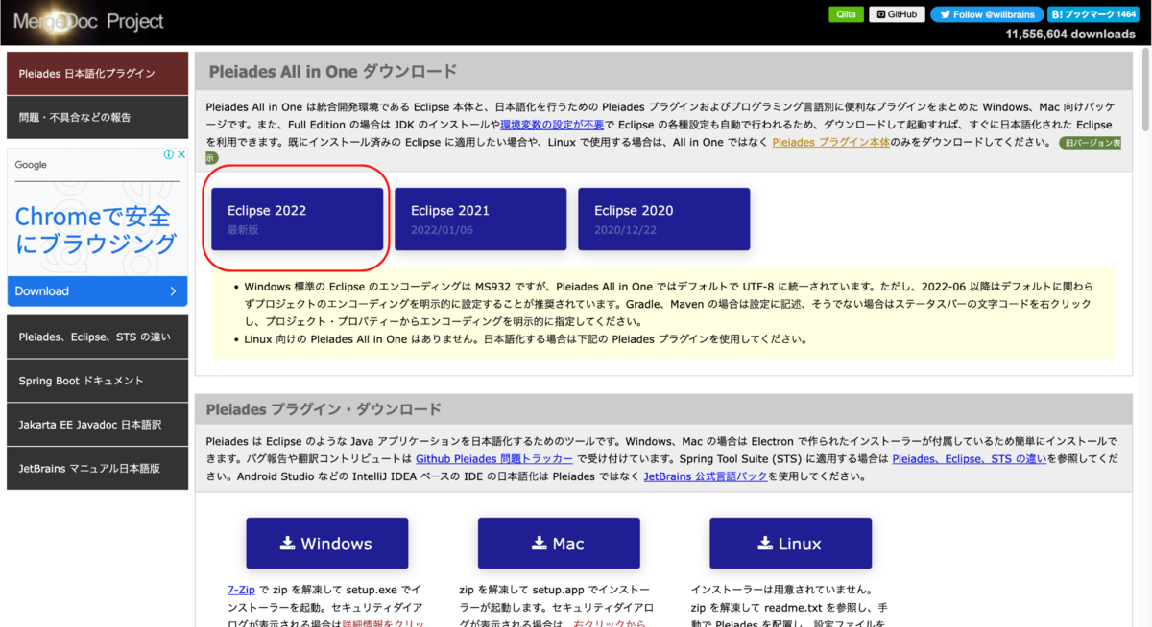The width and height of the screenshot is (1152, 627).
Task: Follow @willbrains on Twitter
Action: tap(986, 14)
